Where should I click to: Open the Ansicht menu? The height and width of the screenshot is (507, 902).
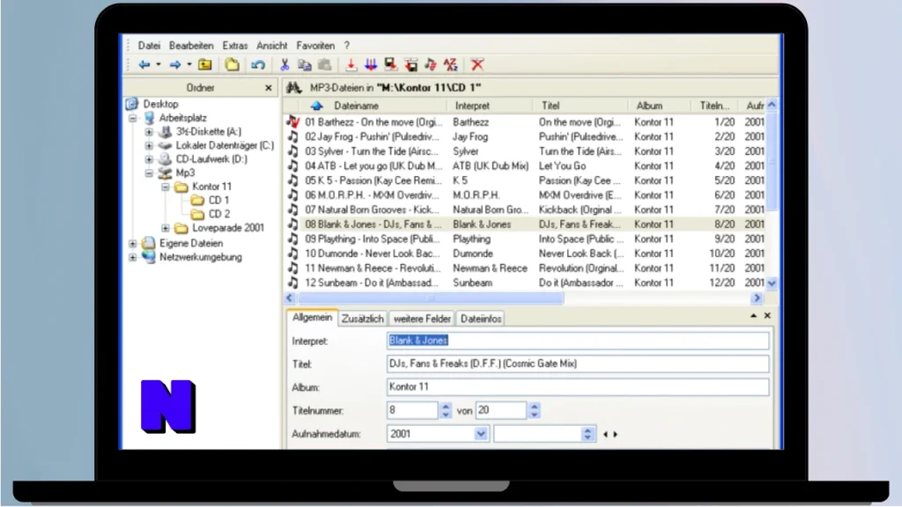(x=271, y=46)
